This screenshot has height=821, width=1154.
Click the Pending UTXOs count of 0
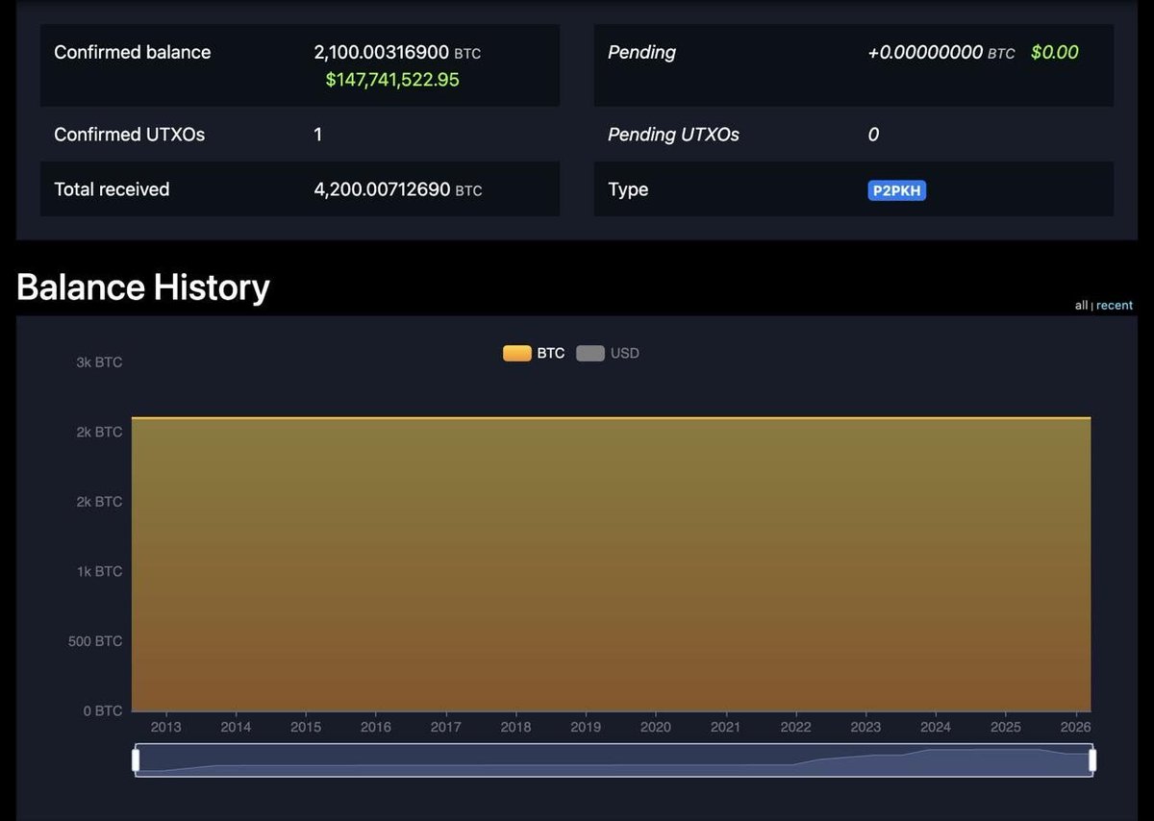click(x=873, y=135)
